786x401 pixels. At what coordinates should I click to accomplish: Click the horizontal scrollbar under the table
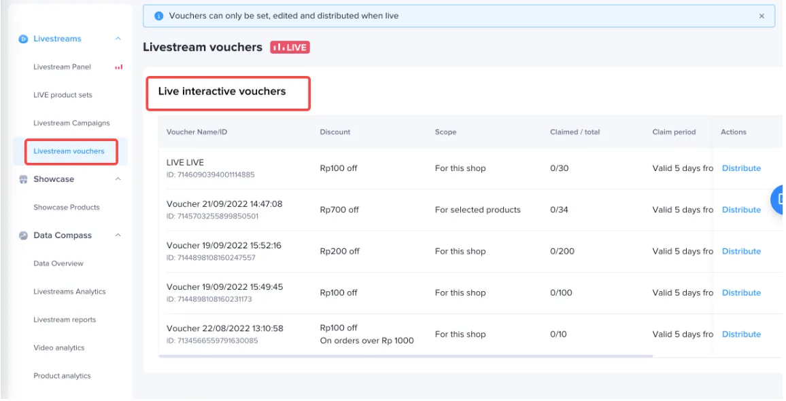point(406,356)
